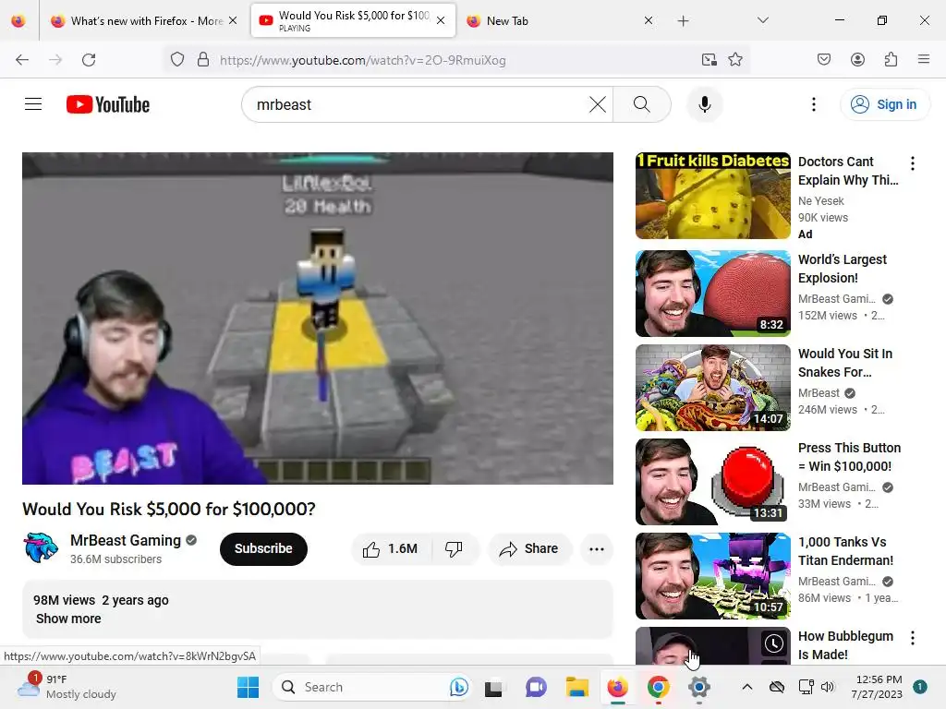Open Would You Sit In Snakes thumbnail
Viewport: 946px width, 709px height.
pos(712,388)
